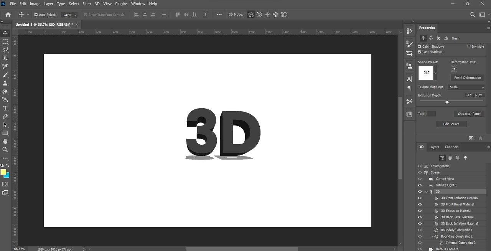Open the Paragraph panel icon
Image resolution: width=491 pixels, height=251 pixels.
(409, 88)
